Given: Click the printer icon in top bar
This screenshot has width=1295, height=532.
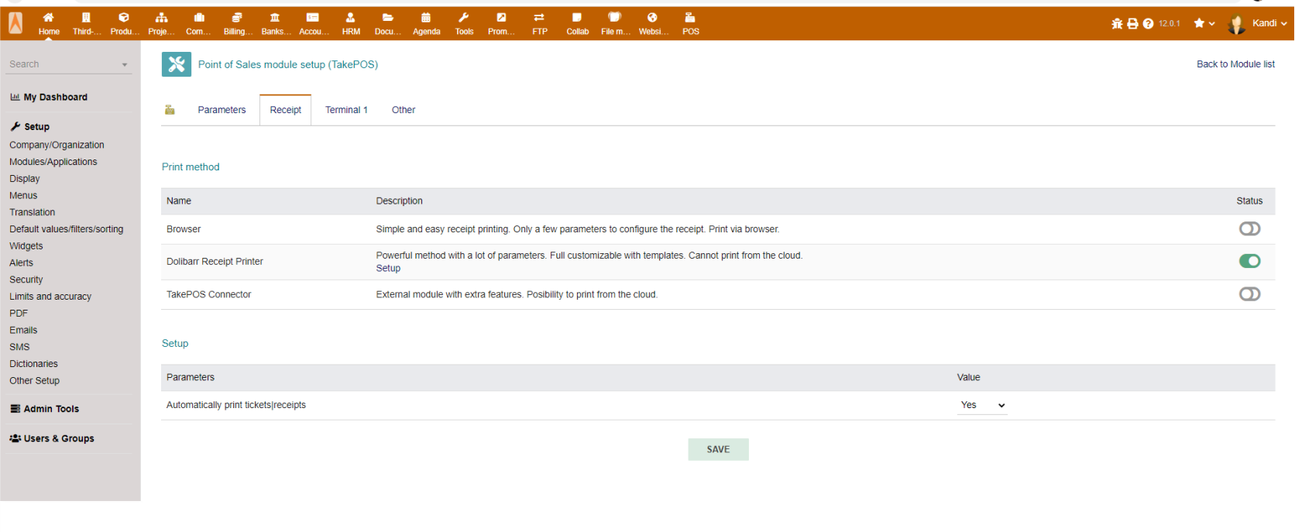Looking at the screenshot, I should [x=1132, y=23].
